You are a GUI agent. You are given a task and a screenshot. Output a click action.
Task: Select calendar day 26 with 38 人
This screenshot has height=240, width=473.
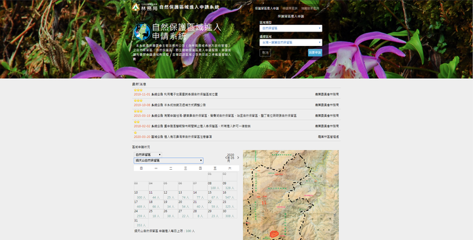170,214
